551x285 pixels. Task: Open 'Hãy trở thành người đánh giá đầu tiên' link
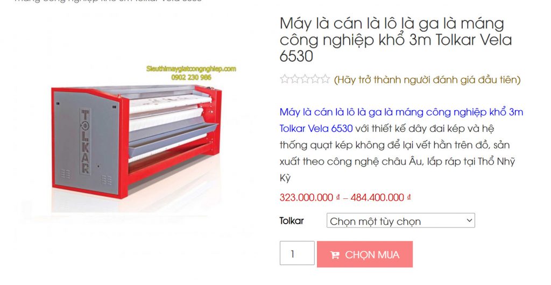[427, 80]
